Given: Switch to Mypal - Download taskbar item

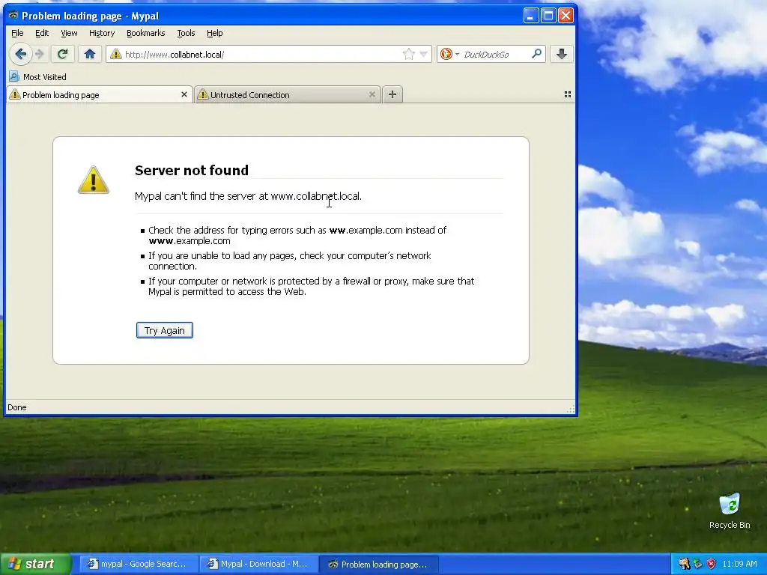Looking at the screenshot, I should coord(258,565).
